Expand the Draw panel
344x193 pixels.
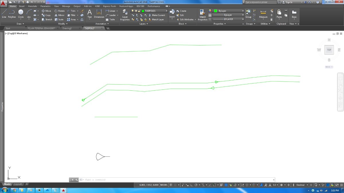(x=21, y=24)
